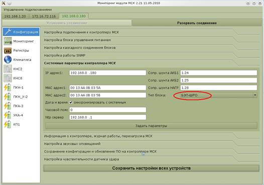Click the Сопр. шунта АКБ2 field

point(219,80)
